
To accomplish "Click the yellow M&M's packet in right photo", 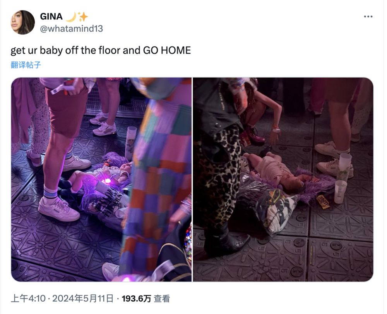I will click(323, 202).
